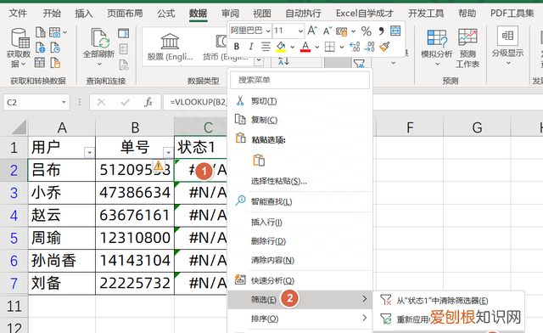The height and width of the screenshot is (333, 543).
Task: Open the Queries & Connections pane icon
Action: [x=124, y=33]
